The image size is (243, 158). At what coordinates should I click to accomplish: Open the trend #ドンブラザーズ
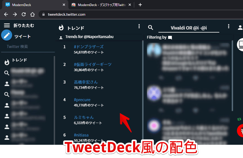(x=89, y=47)
